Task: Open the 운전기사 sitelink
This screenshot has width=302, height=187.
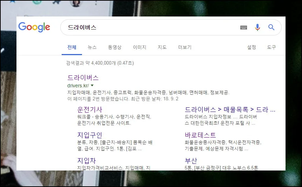Action: coord(90,109)
